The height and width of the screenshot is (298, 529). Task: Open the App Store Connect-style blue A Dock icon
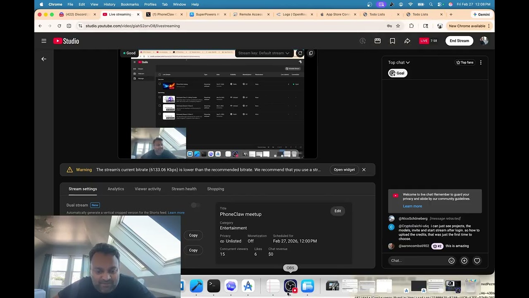(x=248, y=286)
